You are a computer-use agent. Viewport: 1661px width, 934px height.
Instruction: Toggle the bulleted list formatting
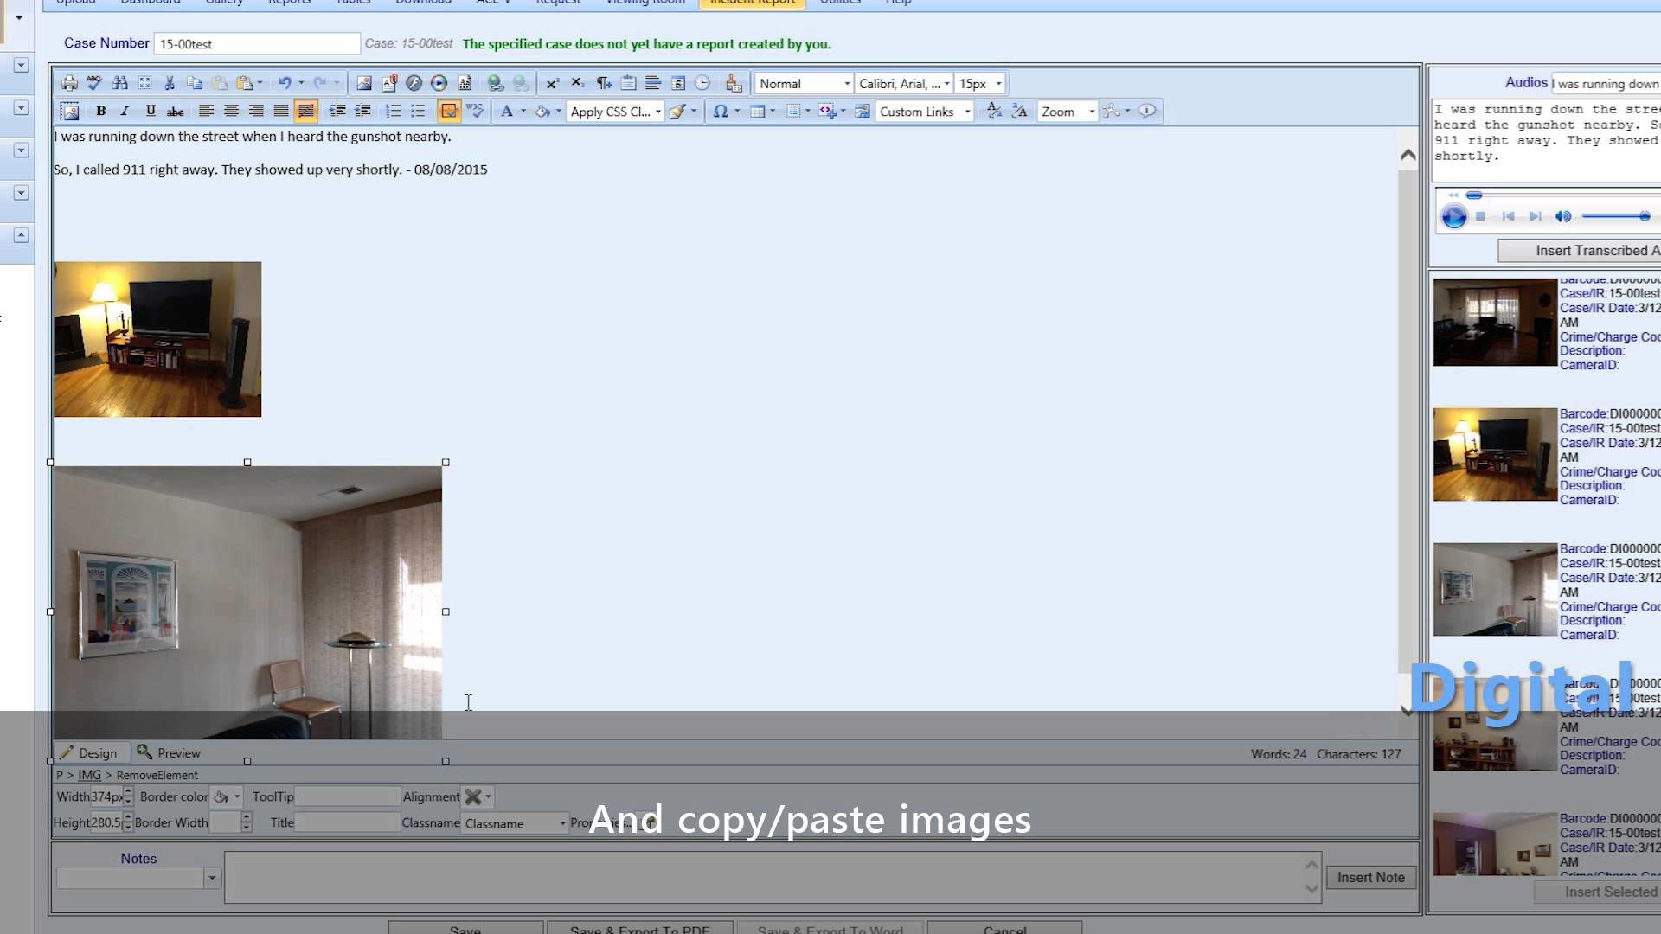[x=419, y=111]
